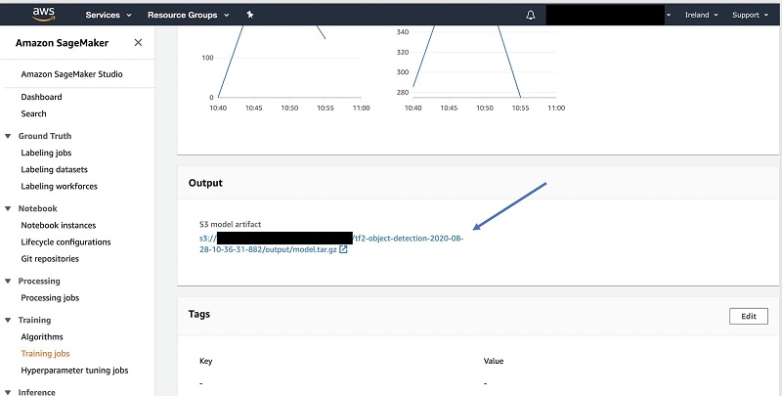This screenshot has height=396, width=782.
Task: Click the S3 model artifact label
Action: [x=230, y=224]
